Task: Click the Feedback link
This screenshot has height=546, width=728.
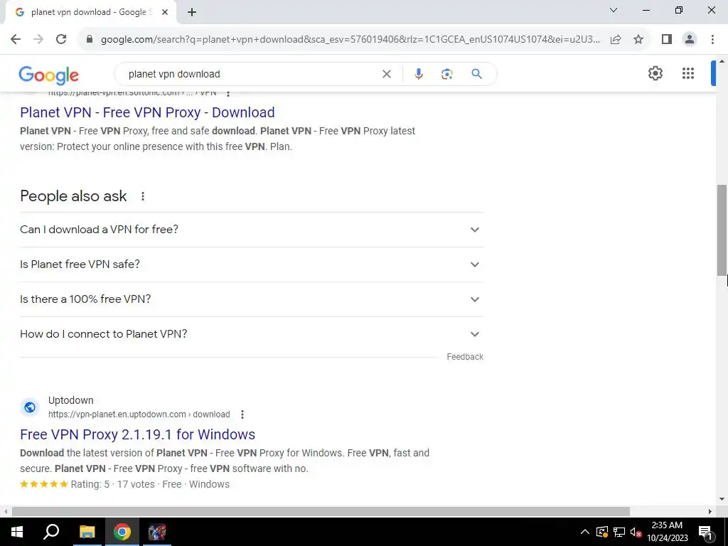Action: click(465, 357)
